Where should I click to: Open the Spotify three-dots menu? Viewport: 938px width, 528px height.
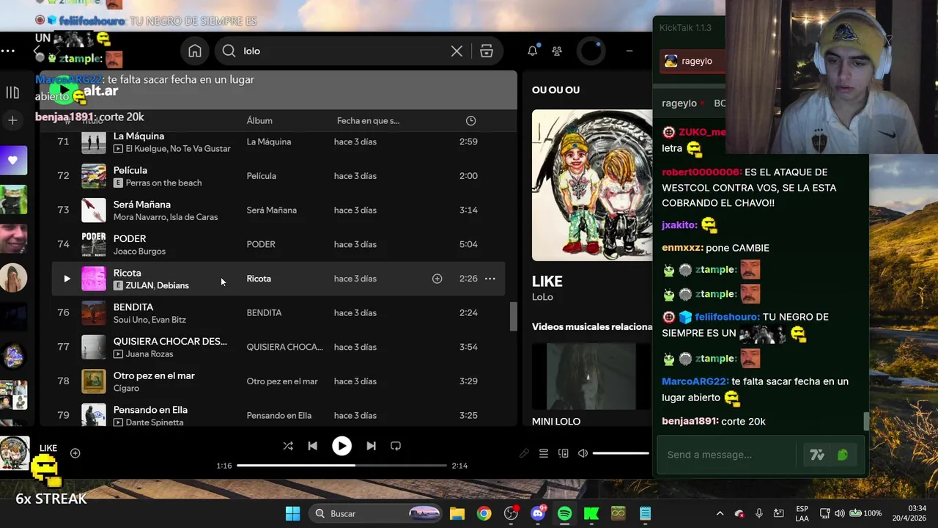(x=8, y=51)
